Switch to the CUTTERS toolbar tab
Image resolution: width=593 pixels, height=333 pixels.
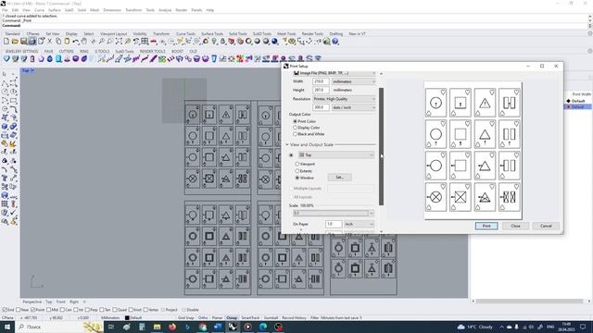pyautogui.click(x=66, y=52)
